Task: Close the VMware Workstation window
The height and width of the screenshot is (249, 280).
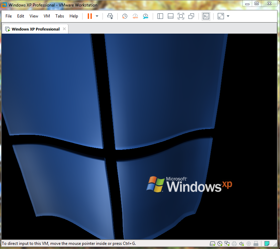Action: (270, 4)
